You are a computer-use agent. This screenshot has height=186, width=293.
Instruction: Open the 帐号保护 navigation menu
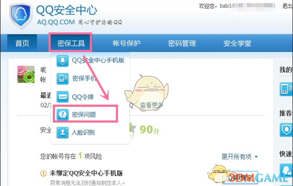point(127,43)
